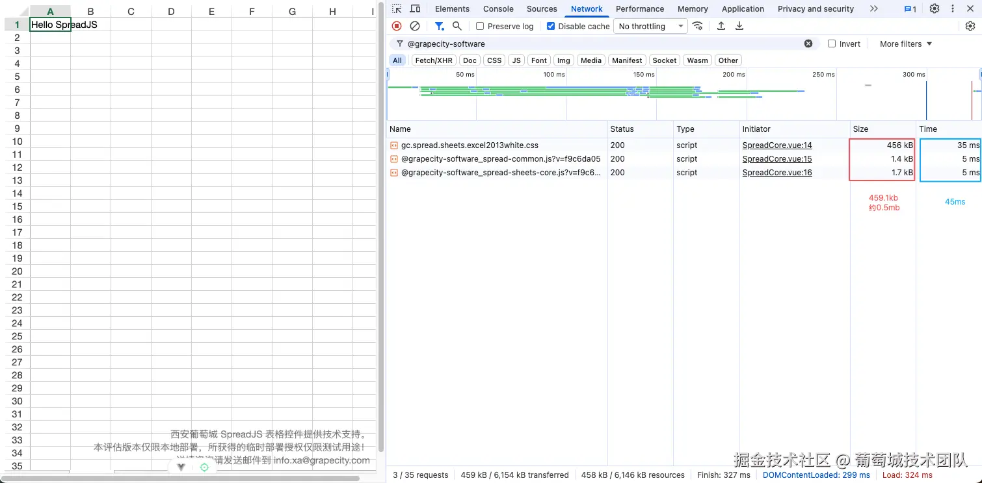Filter requests by JS type
Viewport: 982px width, 483px height.
point(516,60)
